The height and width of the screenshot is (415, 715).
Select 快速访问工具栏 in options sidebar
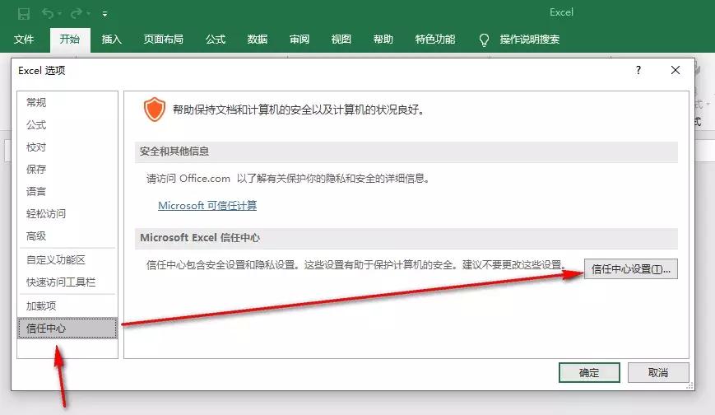67,282
